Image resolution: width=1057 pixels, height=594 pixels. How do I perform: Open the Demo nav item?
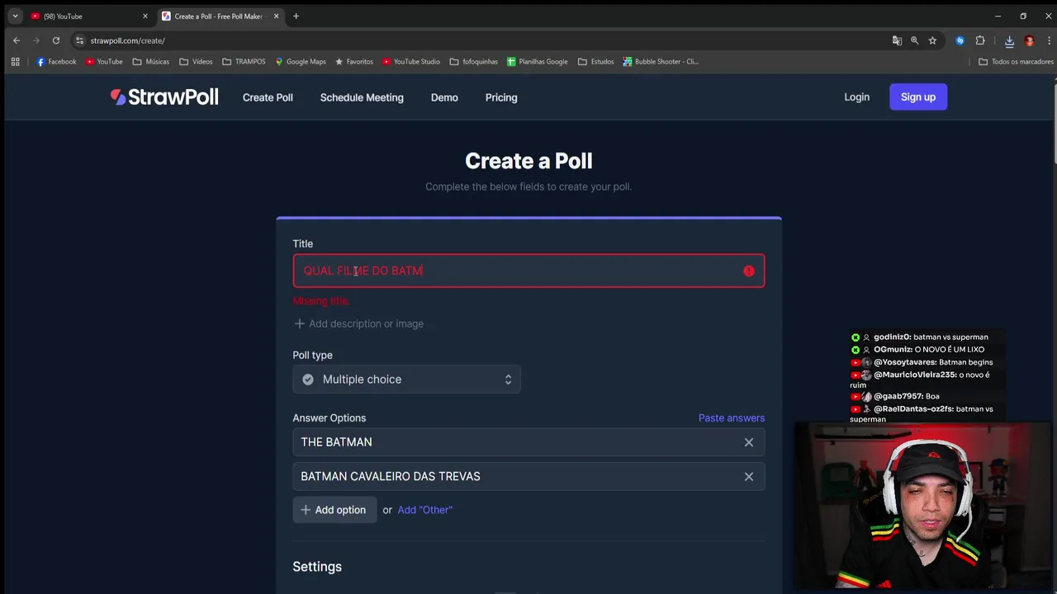click(x=444, y=97)
